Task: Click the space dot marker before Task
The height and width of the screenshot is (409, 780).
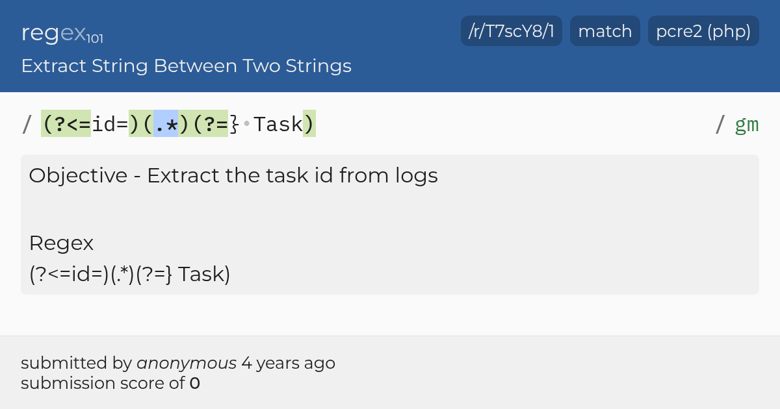Action: 246,123
